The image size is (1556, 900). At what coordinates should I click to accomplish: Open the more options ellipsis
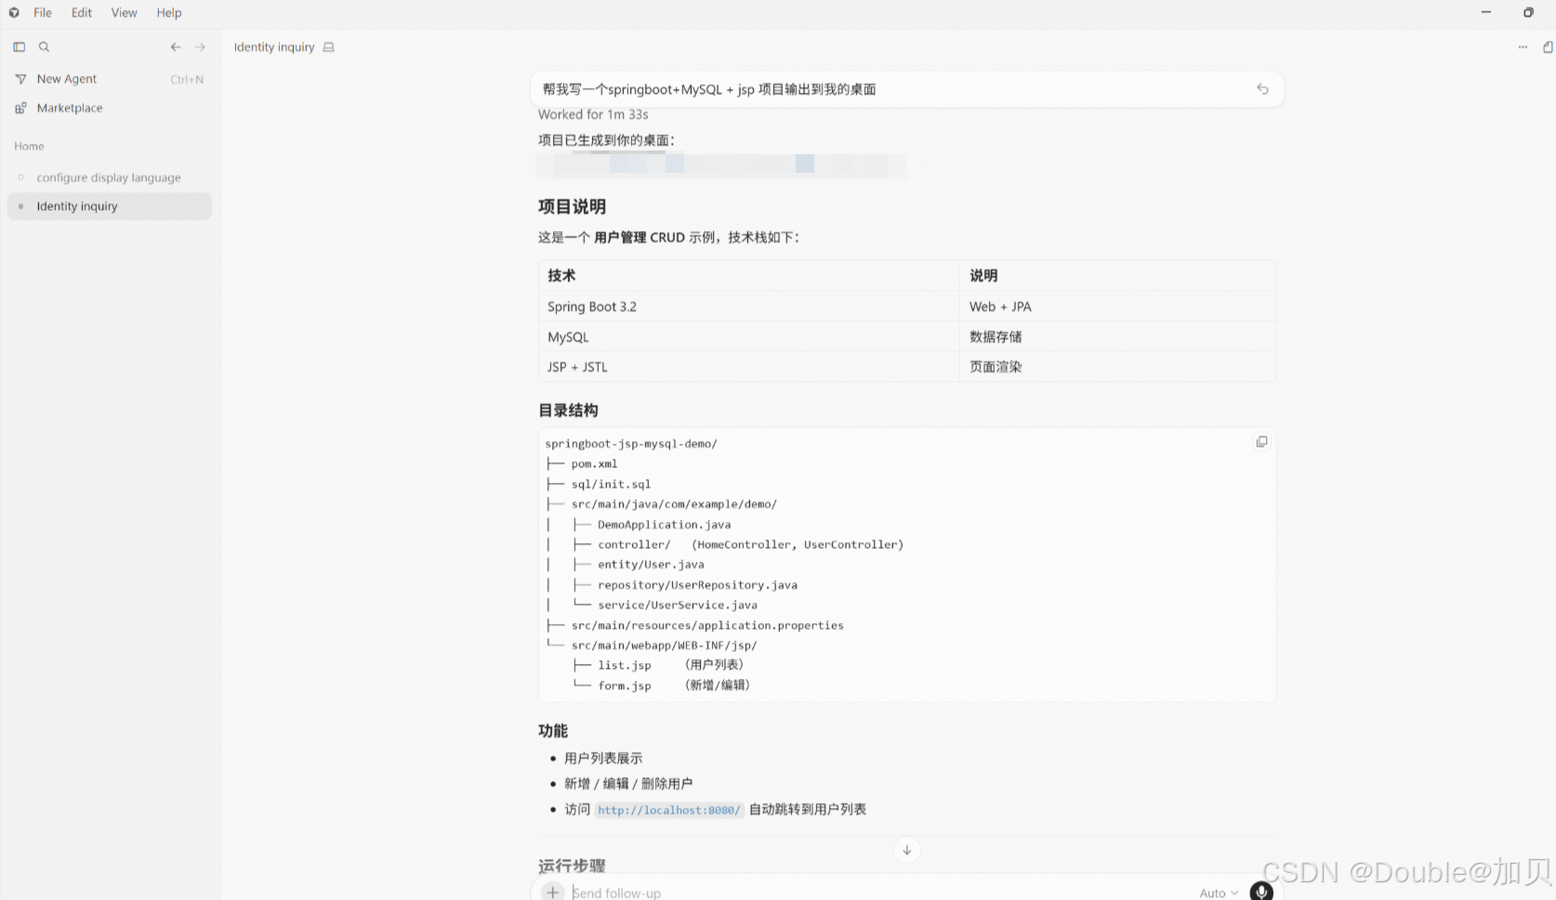click(x=1523, y=47)
